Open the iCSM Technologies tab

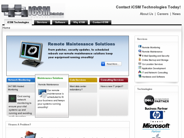pyautogui.click(x=18, y=22)
